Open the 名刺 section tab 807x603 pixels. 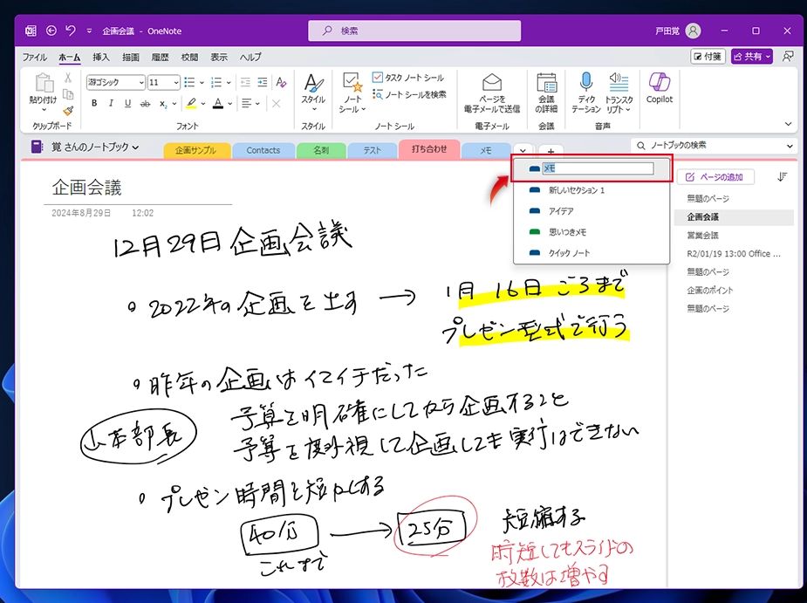click(321, 150)
